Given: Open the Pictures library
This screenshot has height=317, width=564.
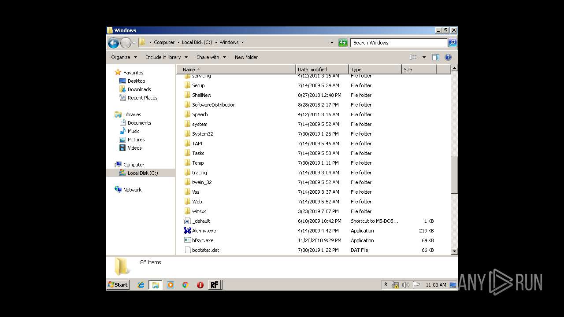Looking at the screenshot, I should (136, 140).
